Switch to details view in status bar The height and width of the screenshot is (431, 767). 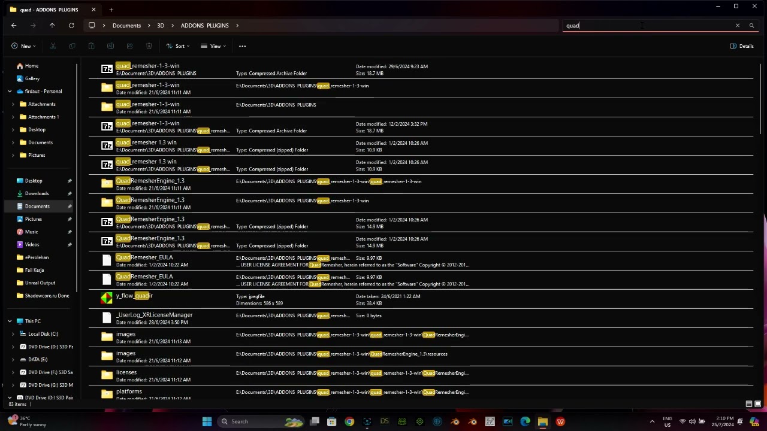point(749,404)
